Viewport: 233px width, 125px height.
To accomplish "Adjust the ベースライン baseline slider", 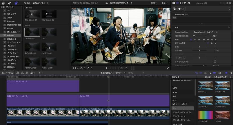I will (x=199, y=58).
